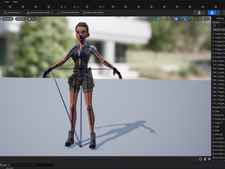Screen dimensions: 225x169
Task: Select V_Wide morph target row
Action: 218,131
